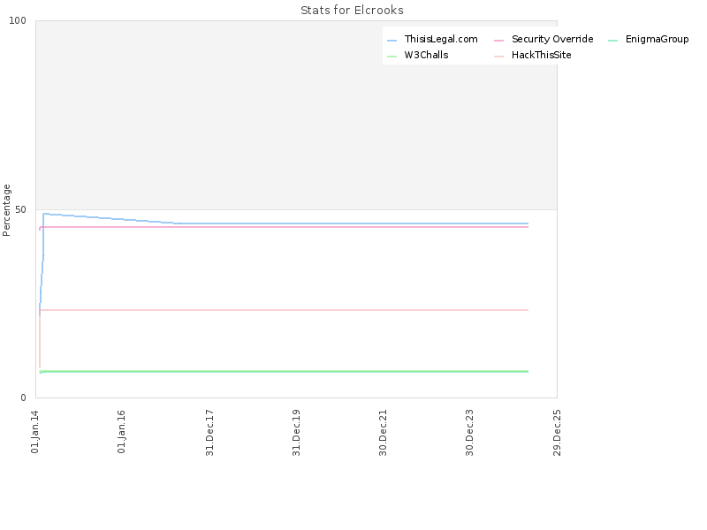Screen dimensions: 707x530
Task: Click the HackThisSite legend label
Action: click(541, 55)
